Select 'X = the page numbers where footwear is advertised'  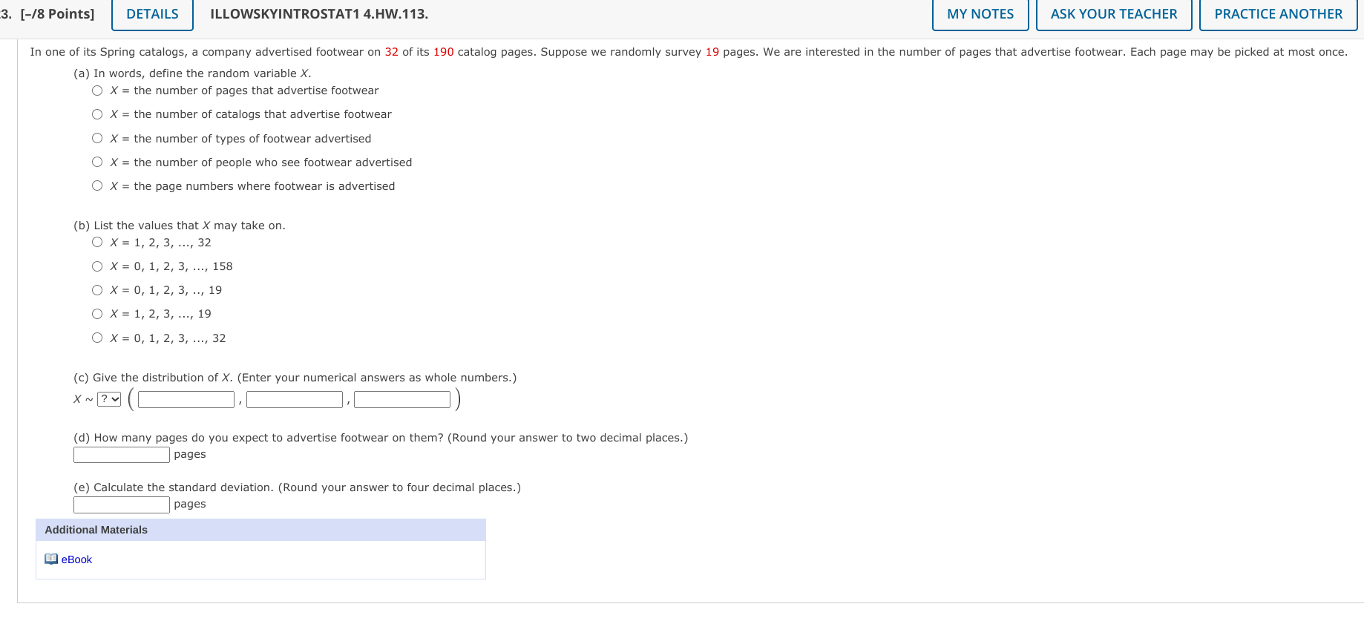pyautogui.click(x=96, y=185)
